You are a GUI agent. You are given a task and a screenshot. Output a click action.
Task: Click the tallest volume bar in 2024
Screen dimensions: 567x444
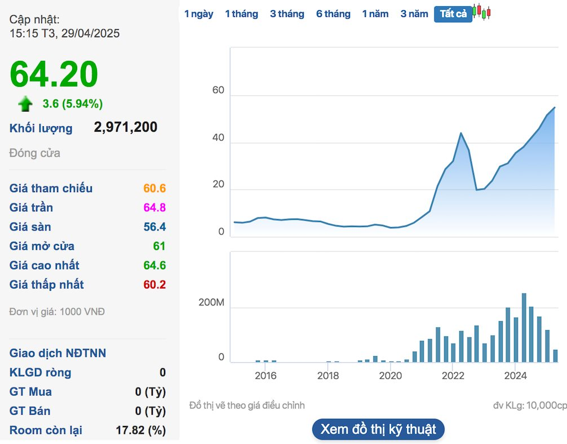tap(524, 328)
